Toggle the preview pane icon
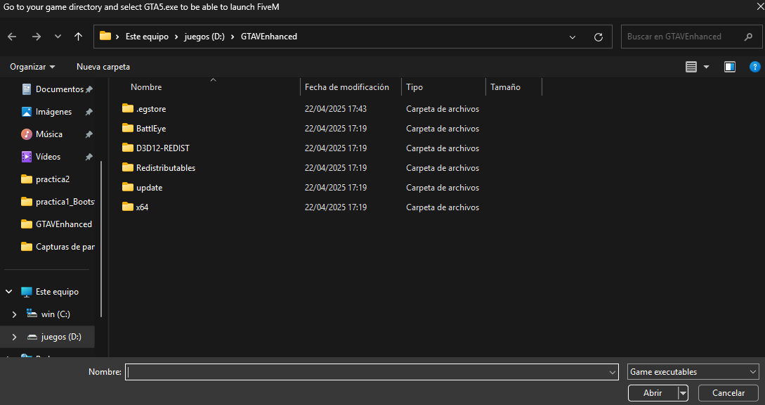Image resolution: width=765 pixels, height=405 pixels. 730,67
